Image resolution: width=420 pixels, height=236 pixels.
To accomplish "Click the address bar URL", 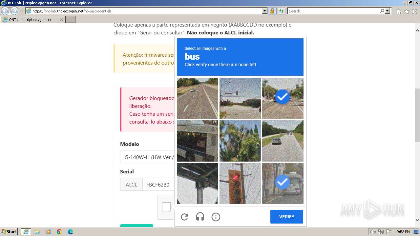I will pyautogui.click(x=72, y=11).
